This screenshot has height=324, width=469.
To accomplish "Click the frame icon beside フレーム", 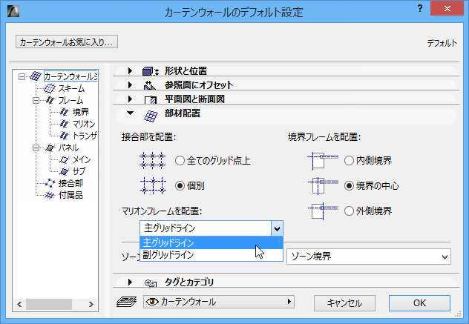I will click(x=50, y=100).
